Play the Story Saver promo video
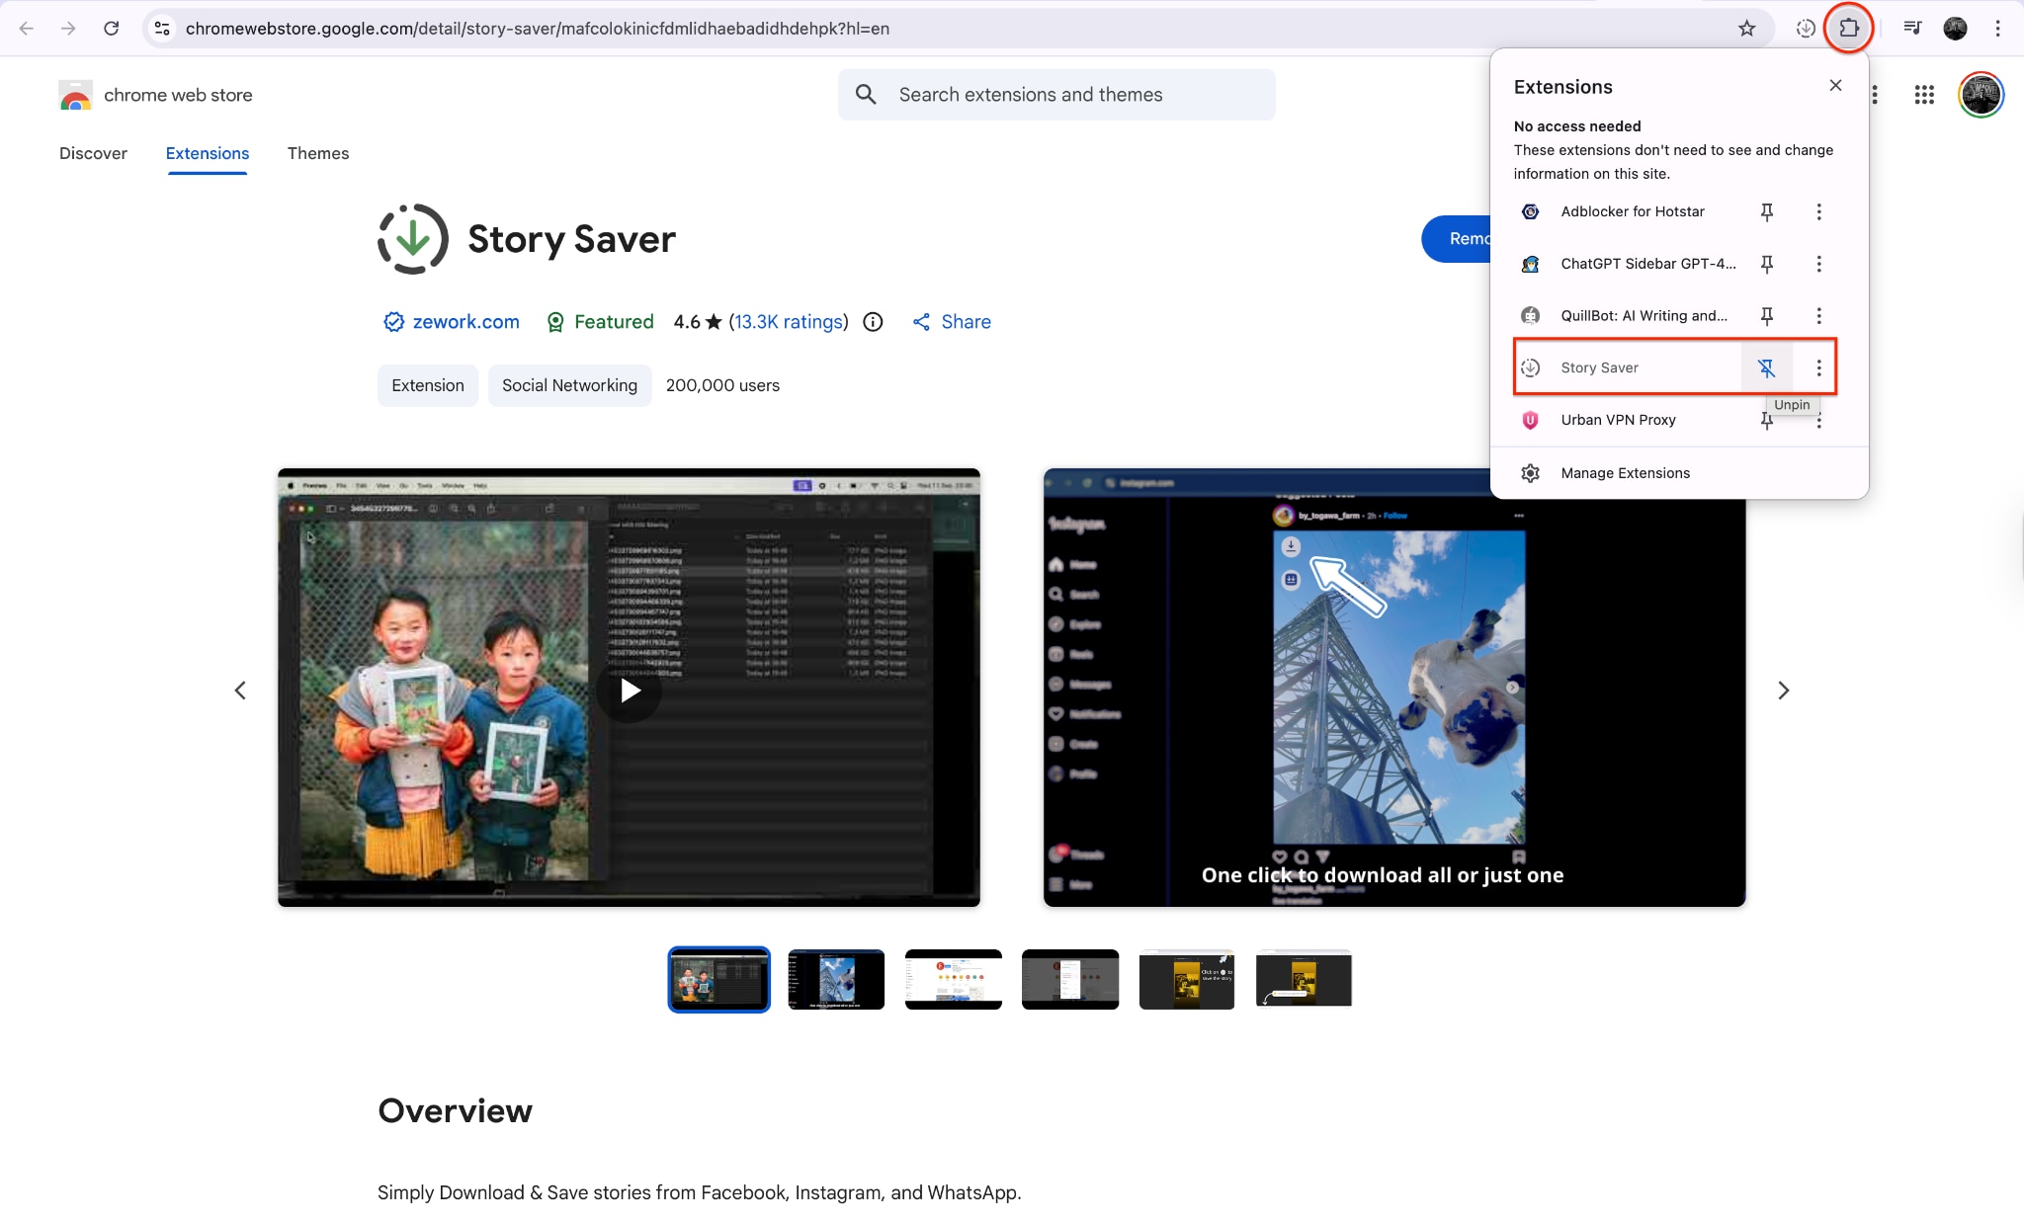Image resolution: width=2024 pixels, height=1222 pixels. [629, 690]
